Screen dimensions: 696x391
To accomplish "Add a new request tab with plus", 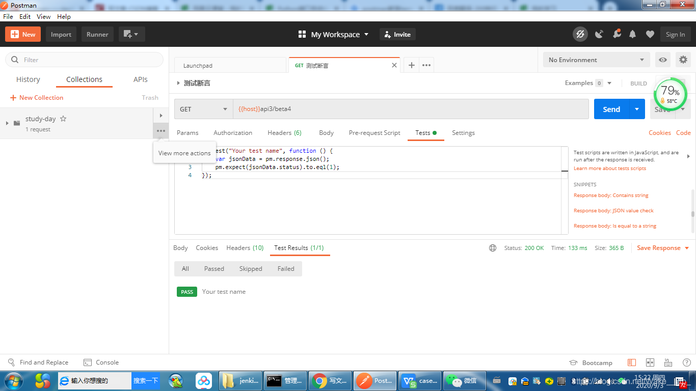I will click(411, 65).
